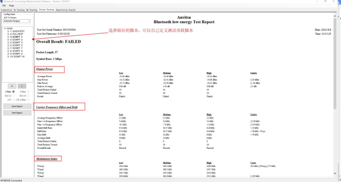341x182 pixels.
Task: Select the 2 Mbps radio button
Action: coord(28,92)
